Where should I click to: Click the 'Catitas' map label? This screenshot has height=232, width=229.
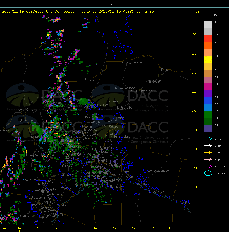click(143, 184)
